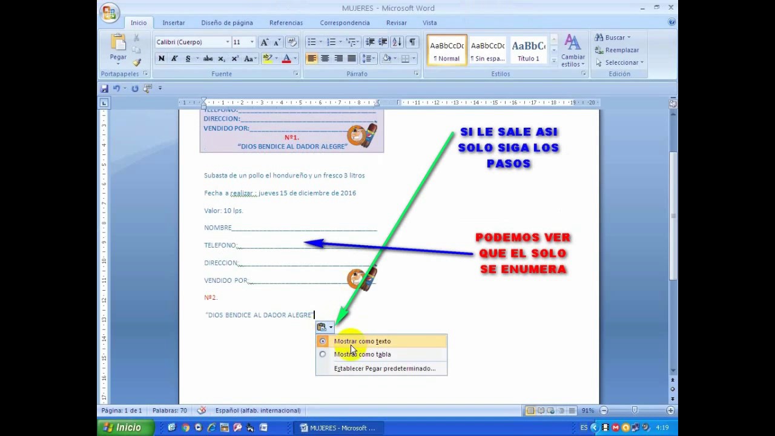The image size is (775, 436).
Task: Apply the Título 1 style
Action: pos(528,50)
